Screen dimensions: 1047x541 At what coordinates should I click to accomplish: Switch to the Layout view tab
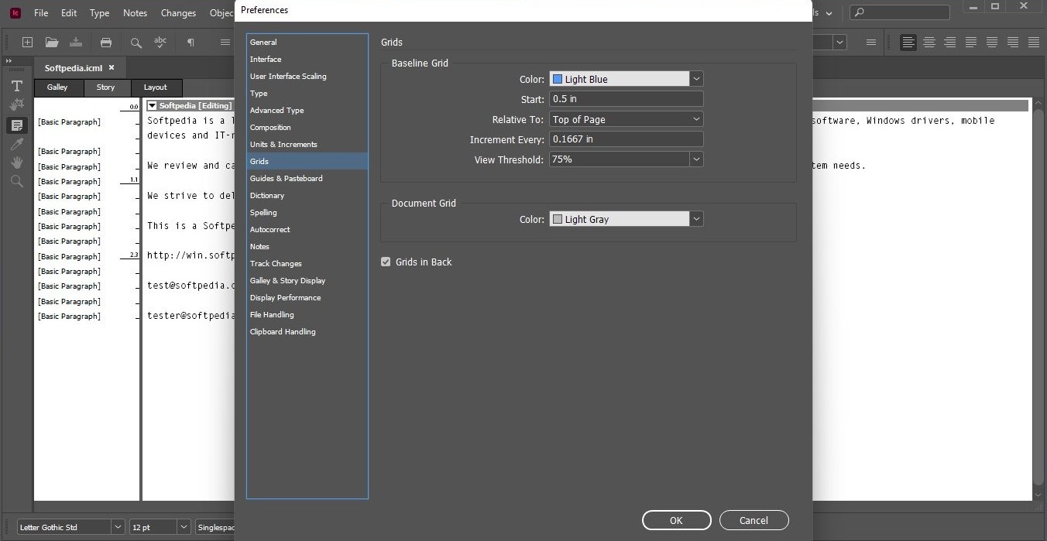tap(155, 87)
